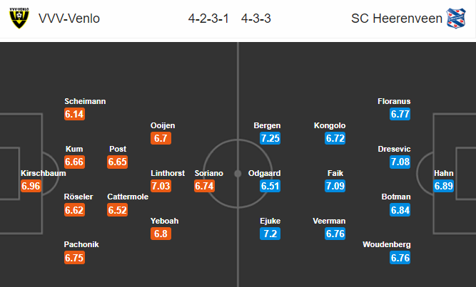Open the VVV-Venlo team name link
The width and height of the screenshot is (476, 287).
pos(69,19)
